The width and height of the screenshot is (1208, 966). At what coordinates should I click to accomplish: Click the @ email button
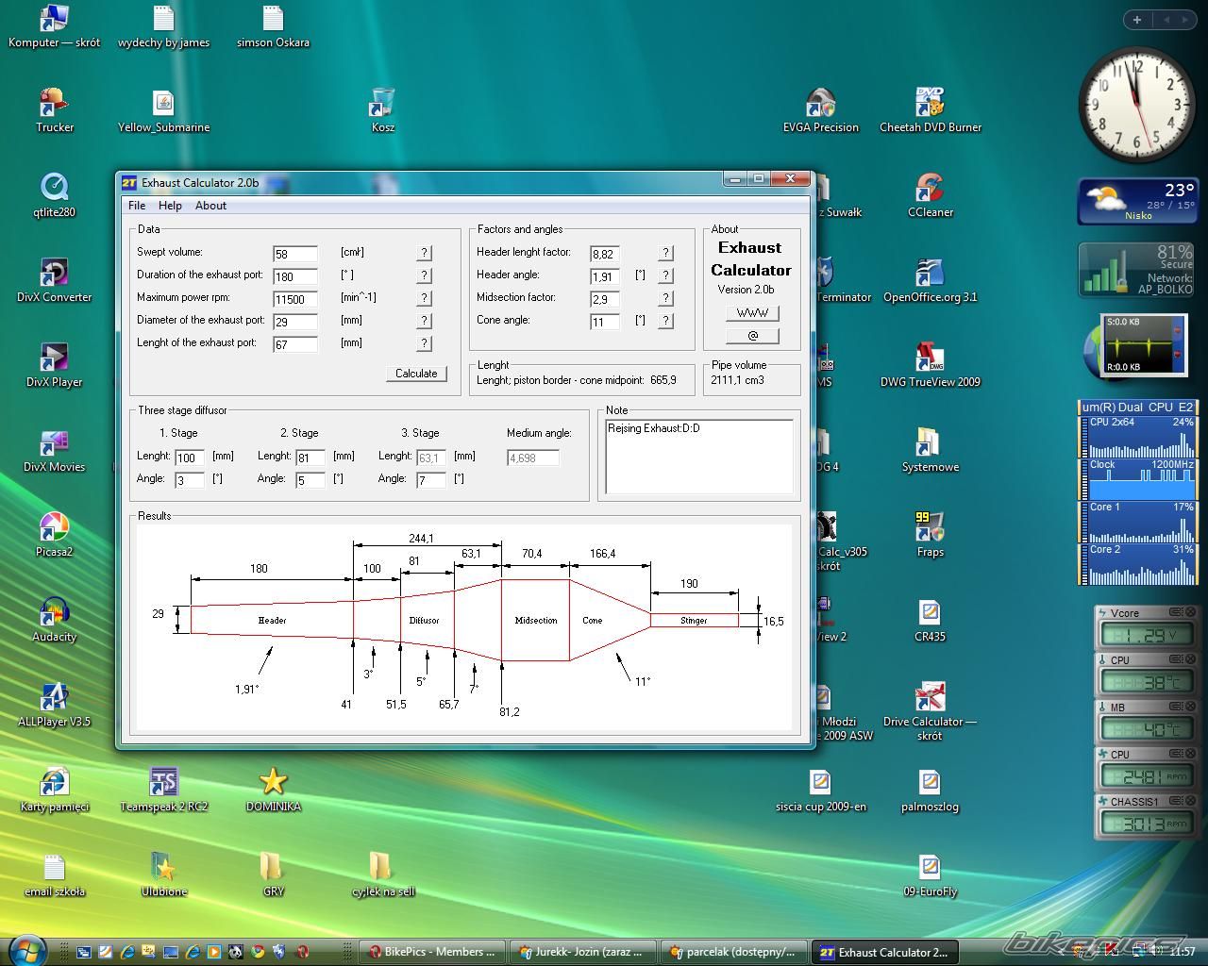point(752,336)
